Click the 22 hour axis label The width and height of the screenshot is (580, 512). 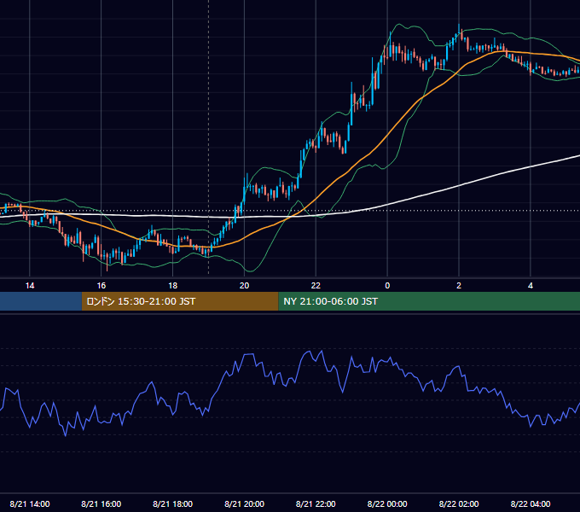[316, 286]
